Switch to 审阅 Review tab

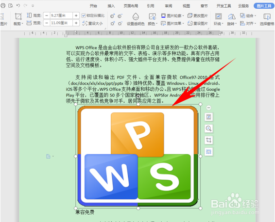tap(169, 6)
